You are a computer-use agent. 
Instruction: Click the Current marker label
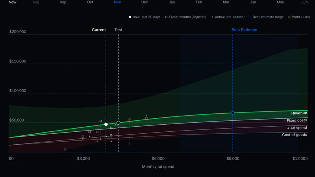click(x=99, y=30)
